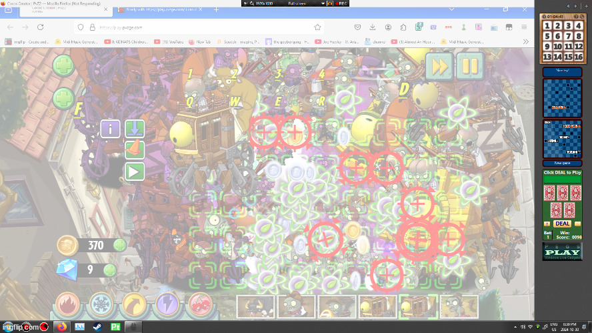592x333 pixels.
Task: Select the cherry bomb power-up icon
Action: pyautogui.click(x=199, y=306)
